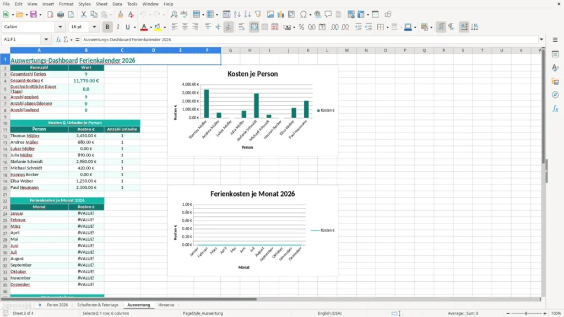Click the English (USA) language status
This screenshot has width=564, height=317.
tap(329, 313)
